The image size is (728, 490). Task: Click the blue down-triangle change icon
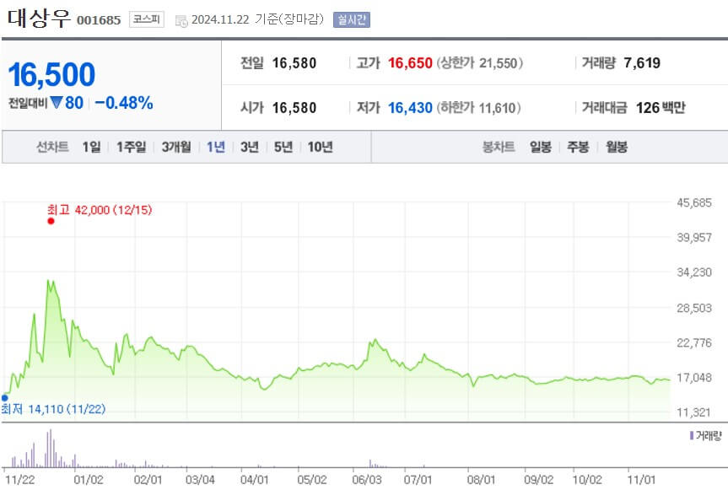pyautogui.click(x=57, y=102)
